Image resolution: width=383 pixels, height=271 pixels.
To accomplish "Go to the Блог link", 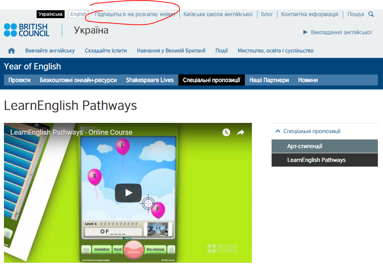I will point(267,14).
